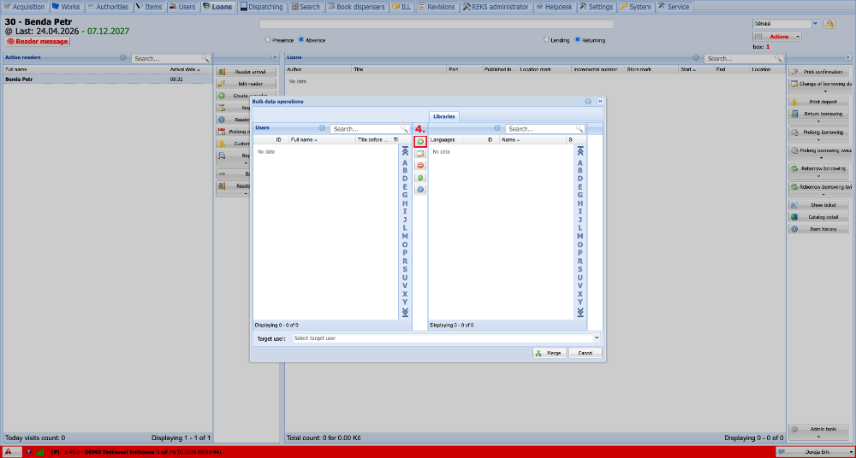Open the red Reader message button

(x=38, y=41)
